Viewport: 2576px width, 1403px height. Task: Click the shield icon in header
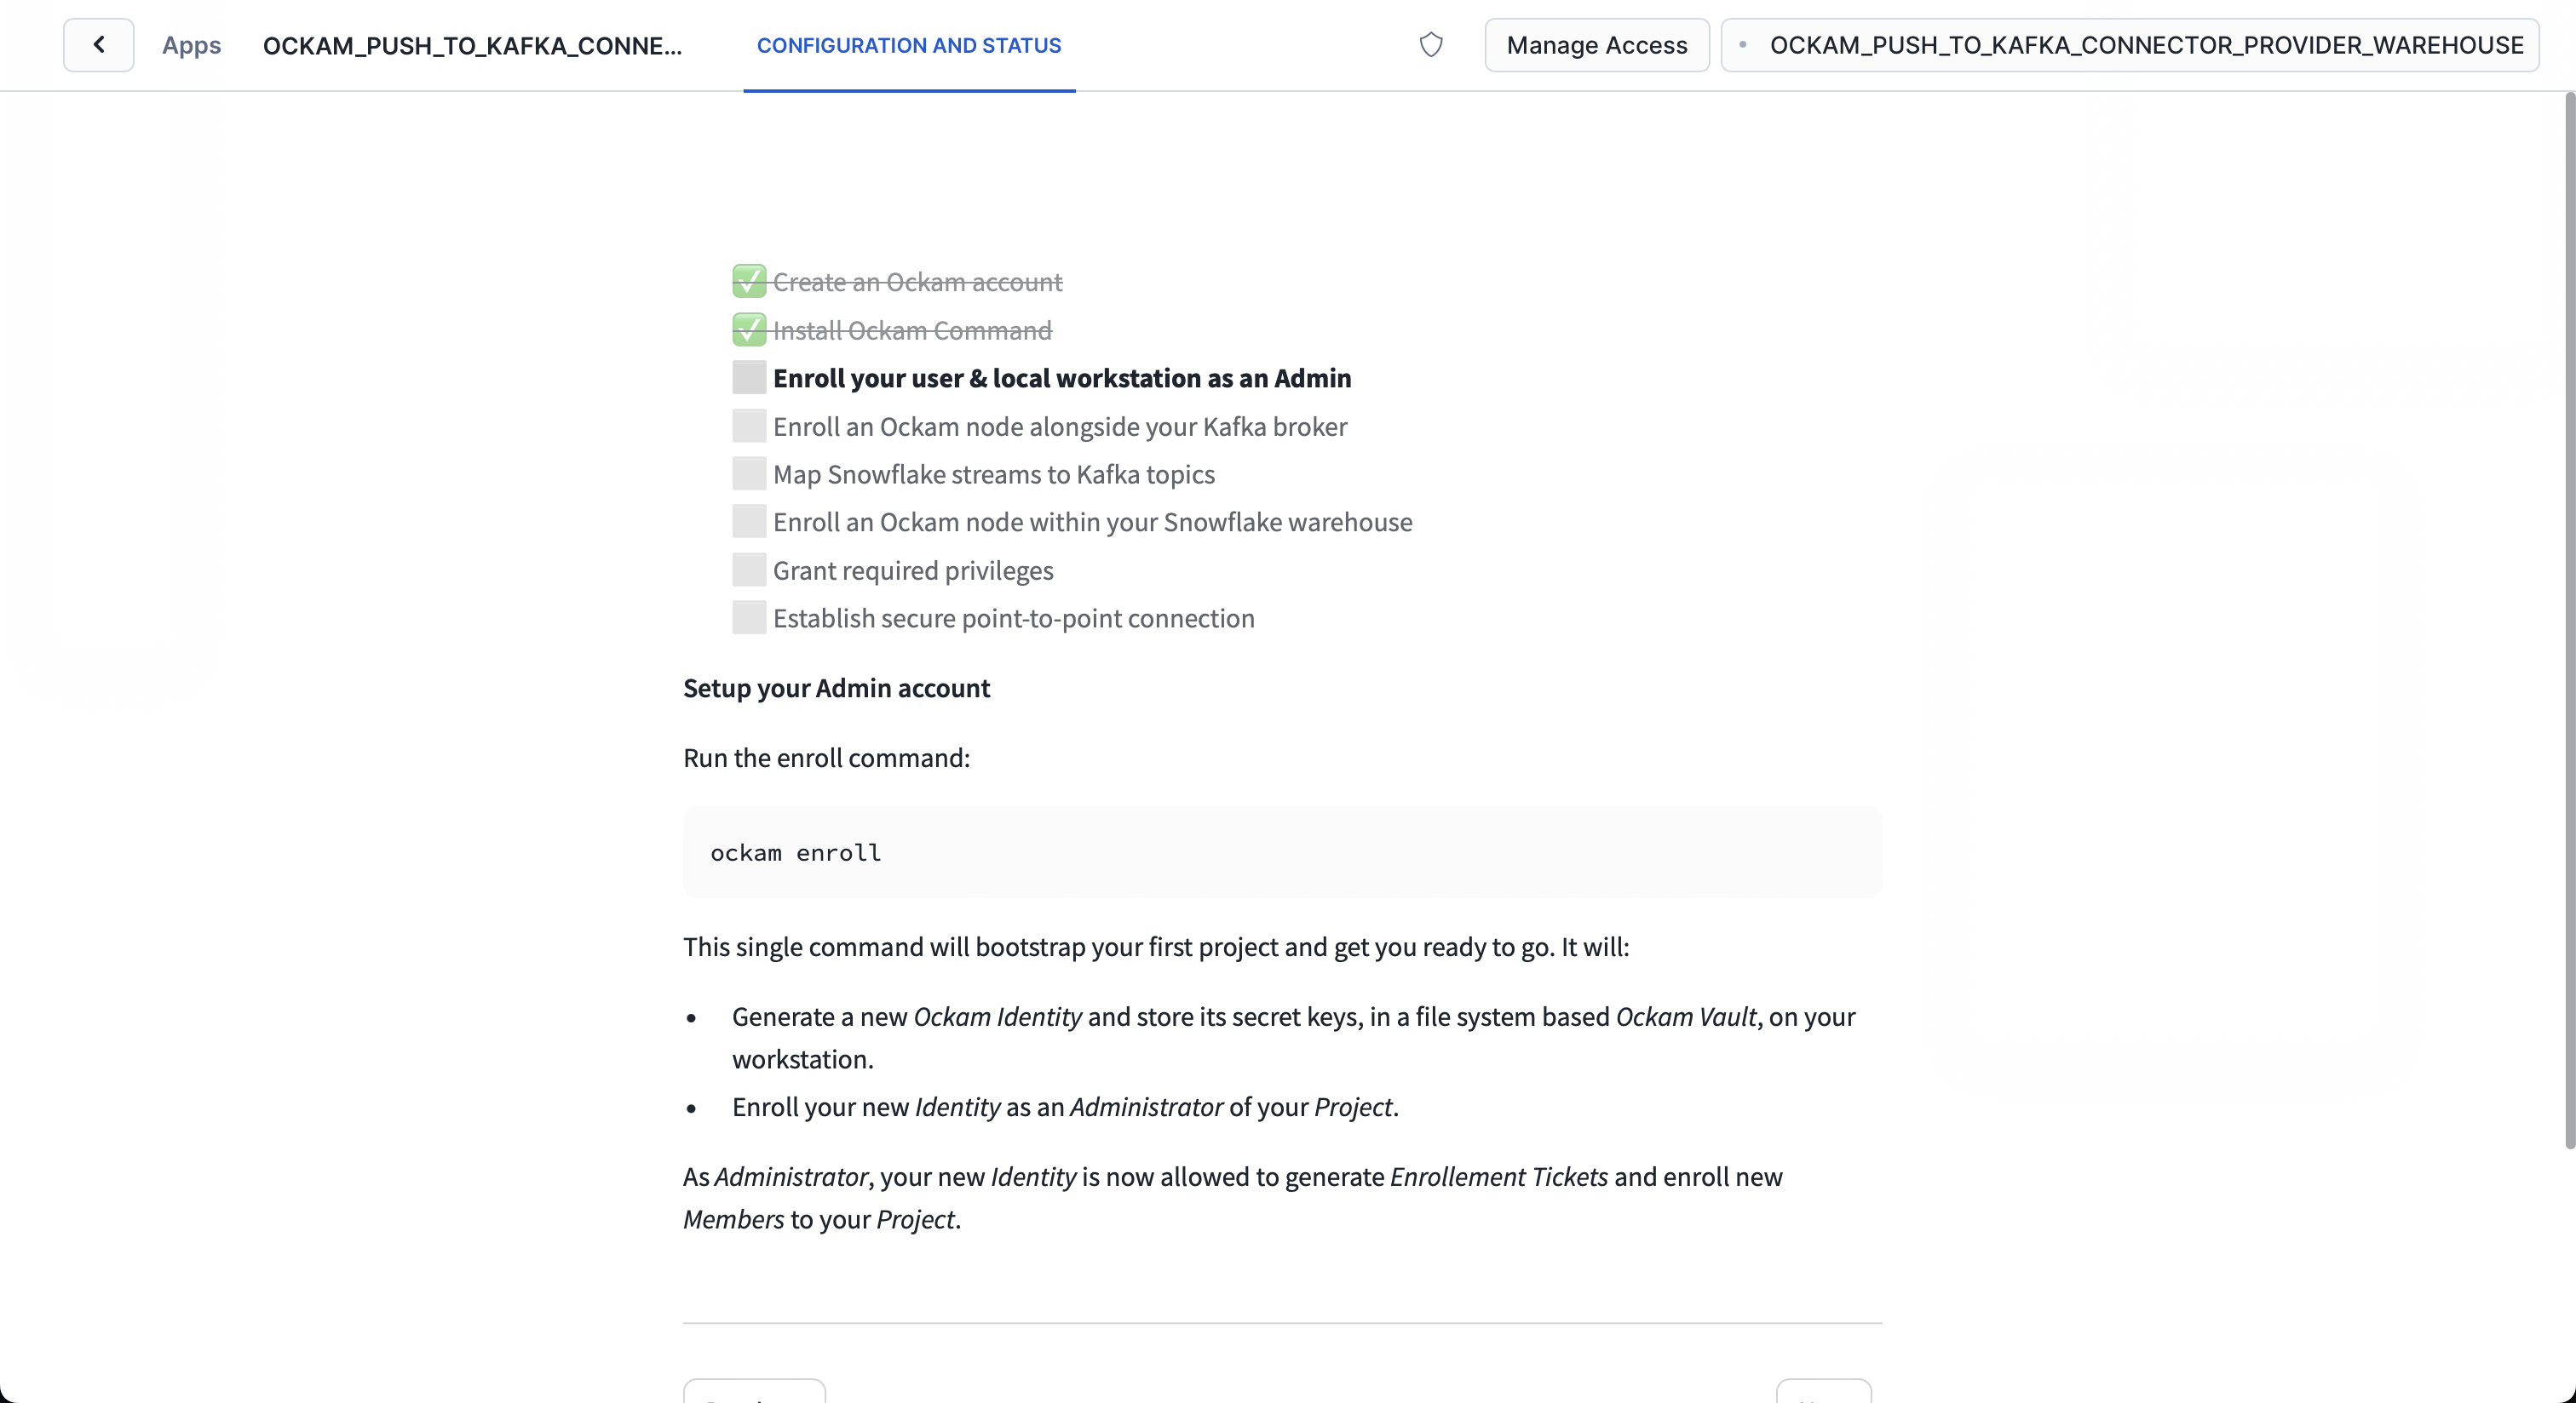coord(1431,45)
